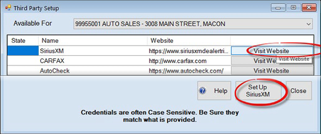Visit the SiriusXM website
The width and height of the screenshot is (321, 134).
pyautogui.click(x=272, y=51)
